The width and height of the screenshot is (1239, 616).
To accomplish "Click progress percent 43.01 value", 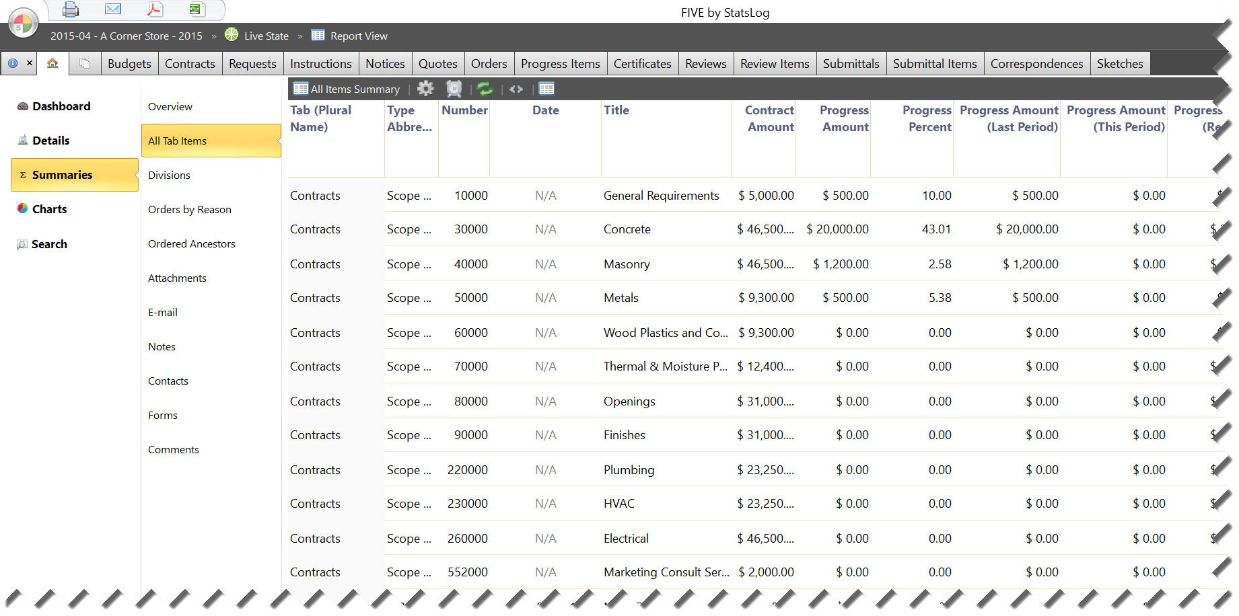I will pos(936,229).
